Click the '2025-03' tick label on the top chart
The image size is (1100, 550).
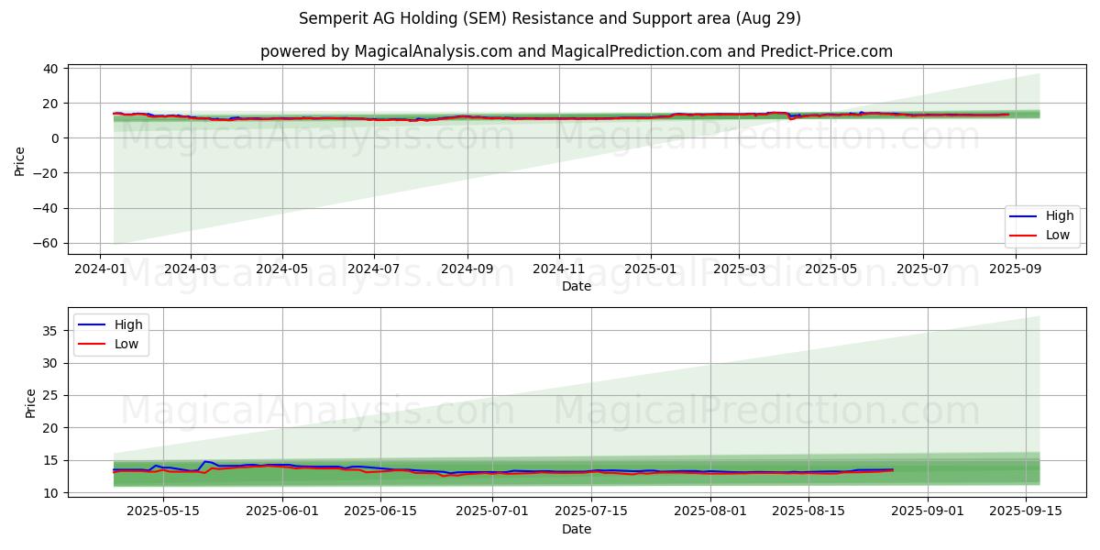[739, 269]
